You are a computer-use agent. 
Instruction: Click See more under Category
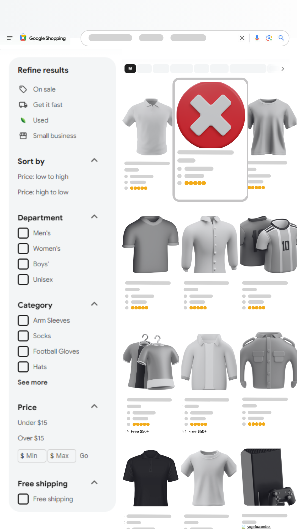33,382
